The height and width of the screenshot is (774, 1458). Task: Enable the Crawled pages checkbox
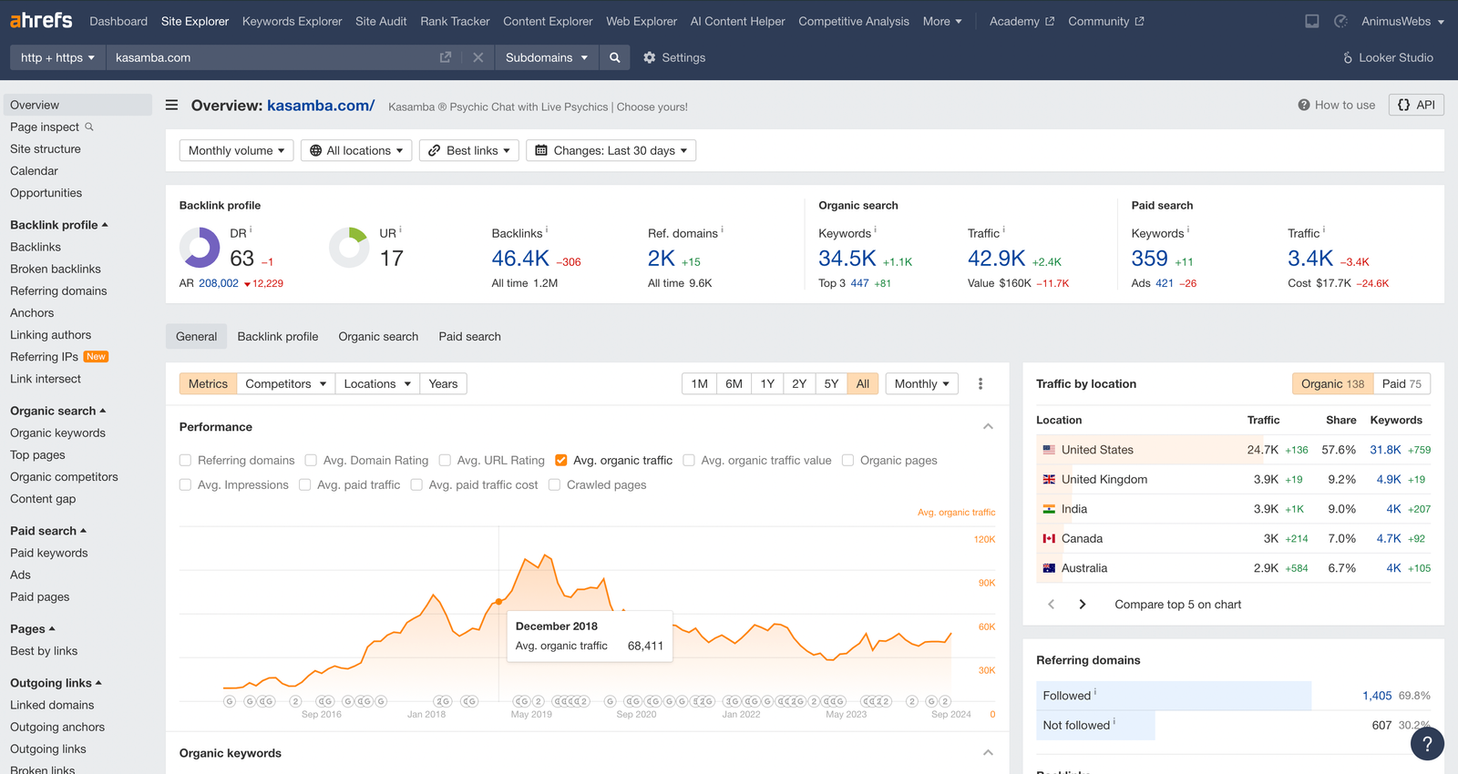[x=554, y=484]
